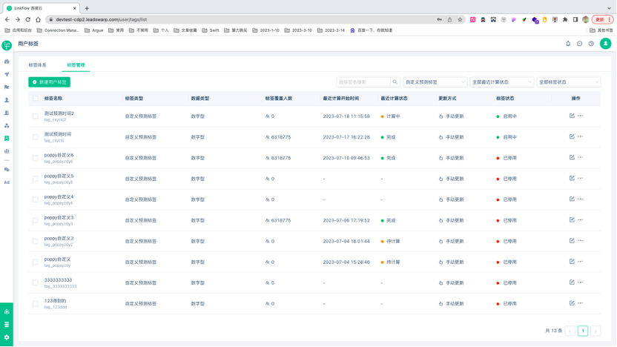Open the help question mark icon
The height and width of the screenshot is (347, 617).
tap(591, 44)
